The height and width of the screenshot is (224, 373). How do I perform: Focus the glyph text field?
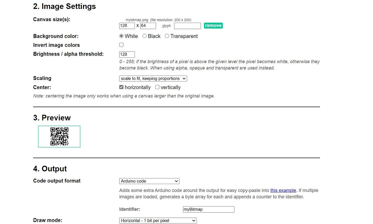pos(187,26)
